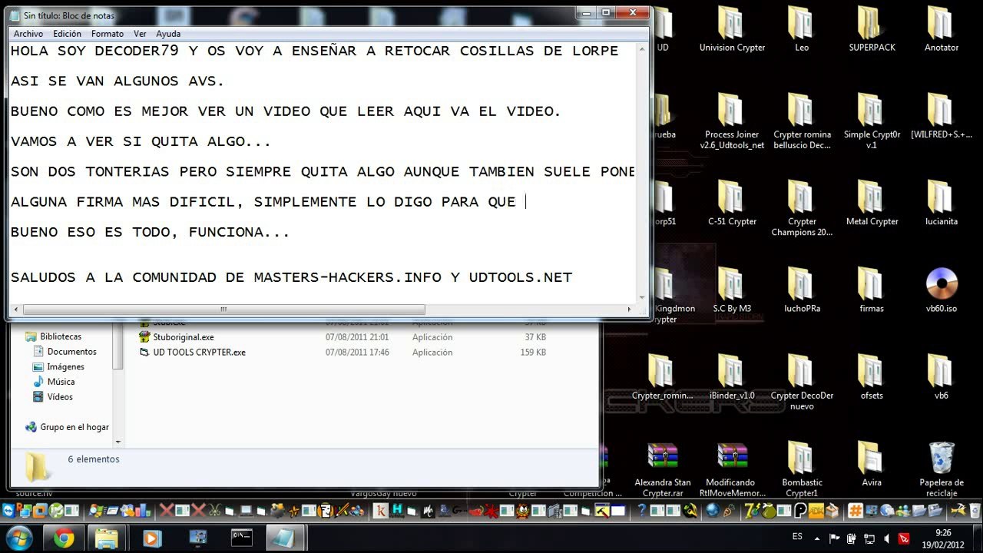This screenshot has height=553, width=983.
Task: Select vb60.iso disc image icon
Action: pos(941,290)
